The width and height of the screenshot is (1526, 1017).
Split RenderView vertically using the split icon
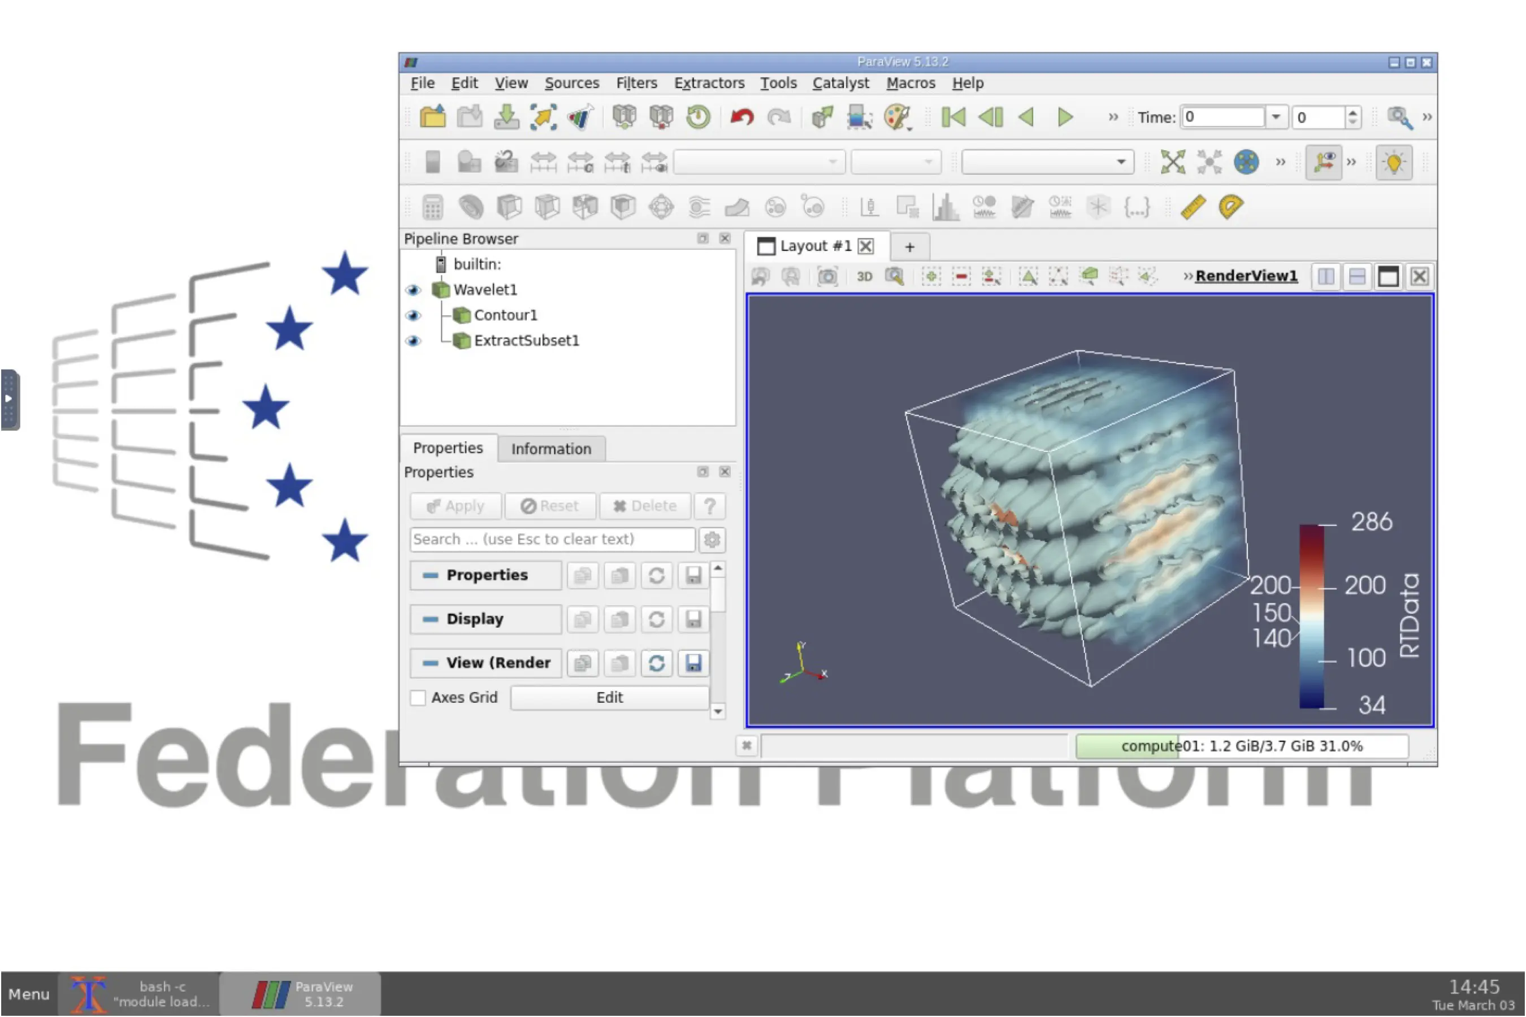pyautogui.click(x=1356, y=276)
